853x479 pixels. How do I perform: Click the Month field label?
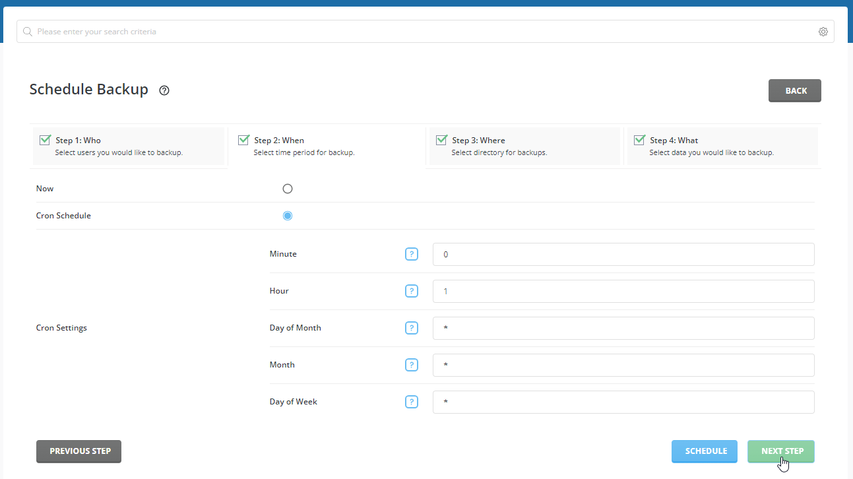point(282,365)
